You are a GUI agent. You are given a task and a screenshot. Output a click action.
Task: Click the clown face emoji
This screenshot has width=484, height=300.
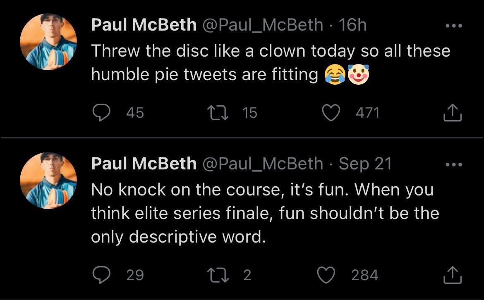click(359, 75)
